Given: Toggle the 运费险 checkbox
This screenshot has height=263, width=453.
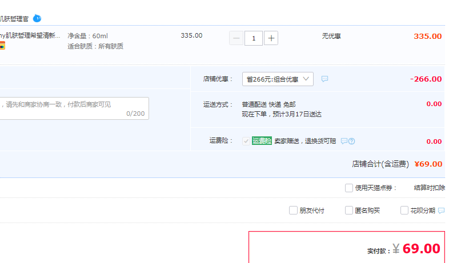Looking at the screenshot, I should pos(246,141).
